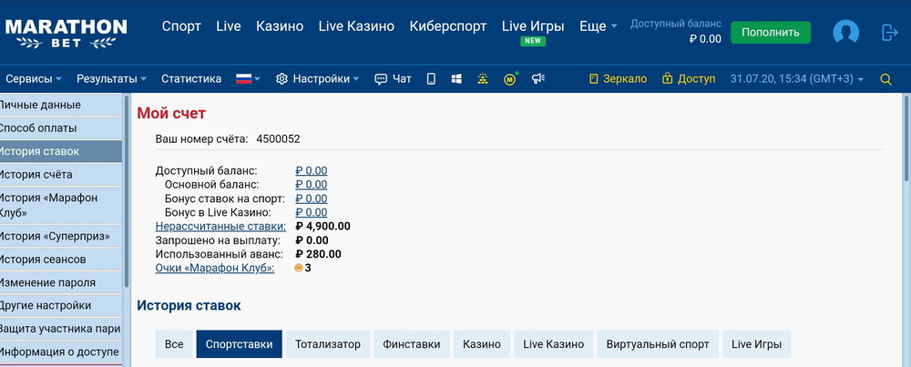911x367 pixels.
Task: Open the user profile avatar icon
Action: pyautogui.click(x=845, y=33)
